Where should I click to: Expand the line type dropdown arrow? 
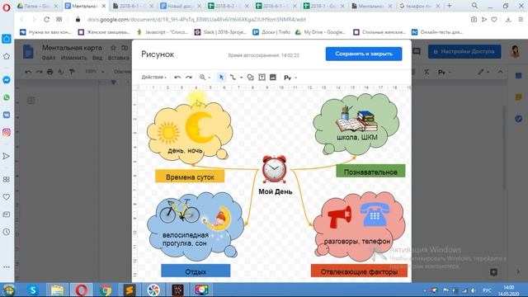[241, 78]
